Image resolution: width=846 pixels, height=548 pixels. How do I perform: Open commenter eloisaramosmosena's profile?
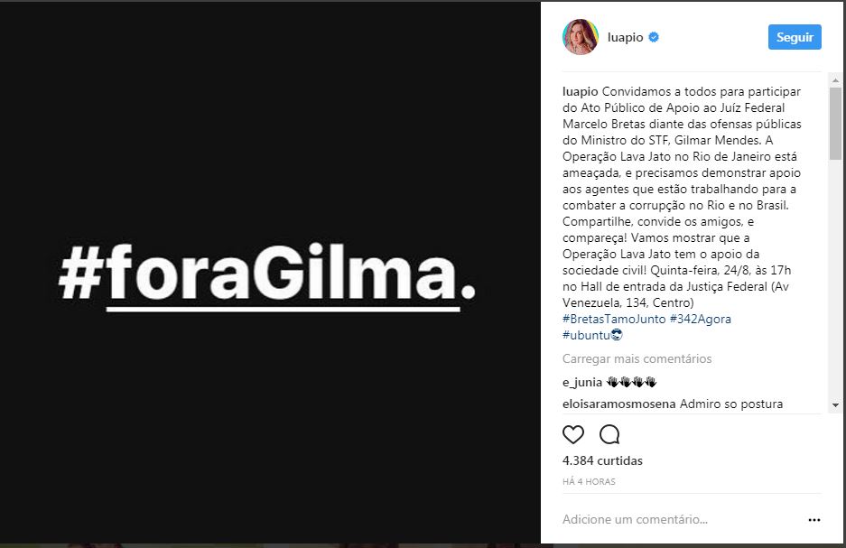click(618, 404)
